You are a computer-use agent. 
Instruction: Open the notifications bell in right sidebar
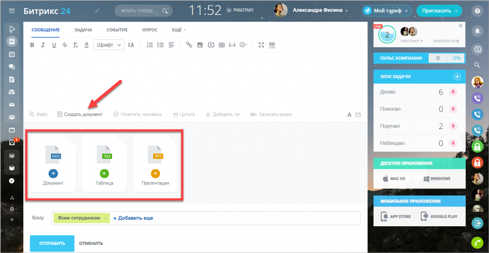(x=477, y=31)
